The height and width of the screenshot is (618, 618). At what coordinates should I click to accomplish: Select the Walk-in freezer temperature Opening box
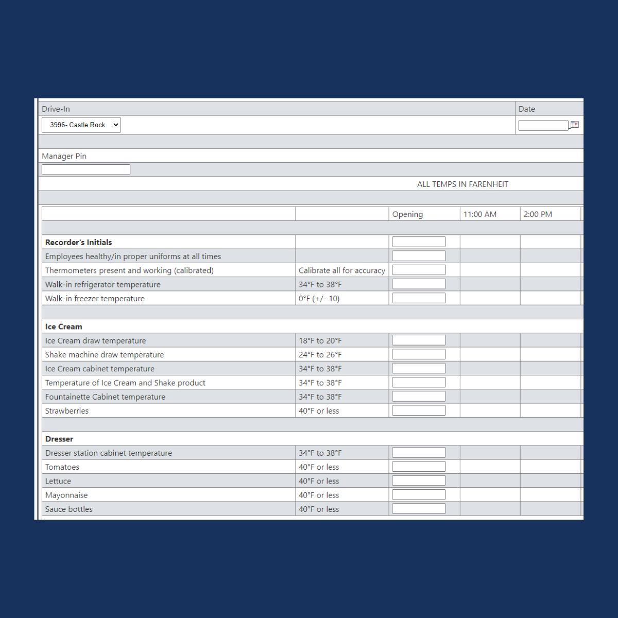(418, 297)
